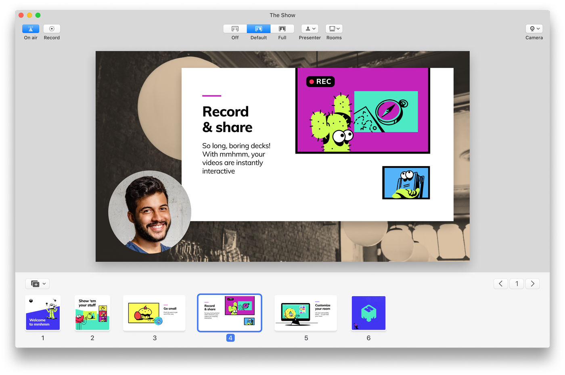Open the Camera source dropdown
This screenshot has width=565, height=375.
pyautogui.click(x=534, y=29)
